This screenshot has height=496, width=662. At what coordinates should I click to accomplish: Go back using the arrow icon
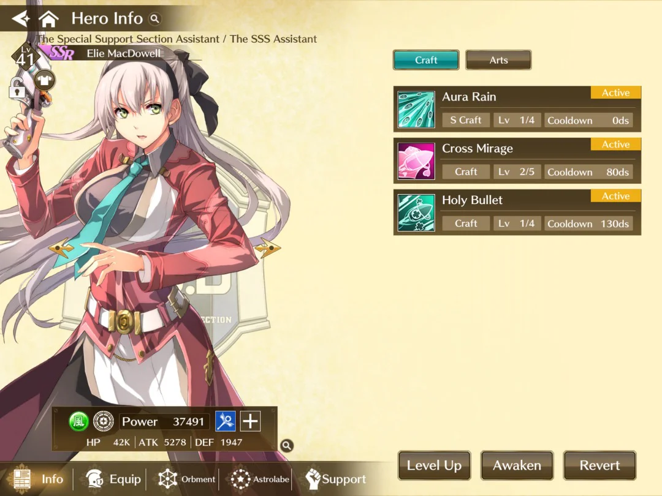(x=21, y=18)
